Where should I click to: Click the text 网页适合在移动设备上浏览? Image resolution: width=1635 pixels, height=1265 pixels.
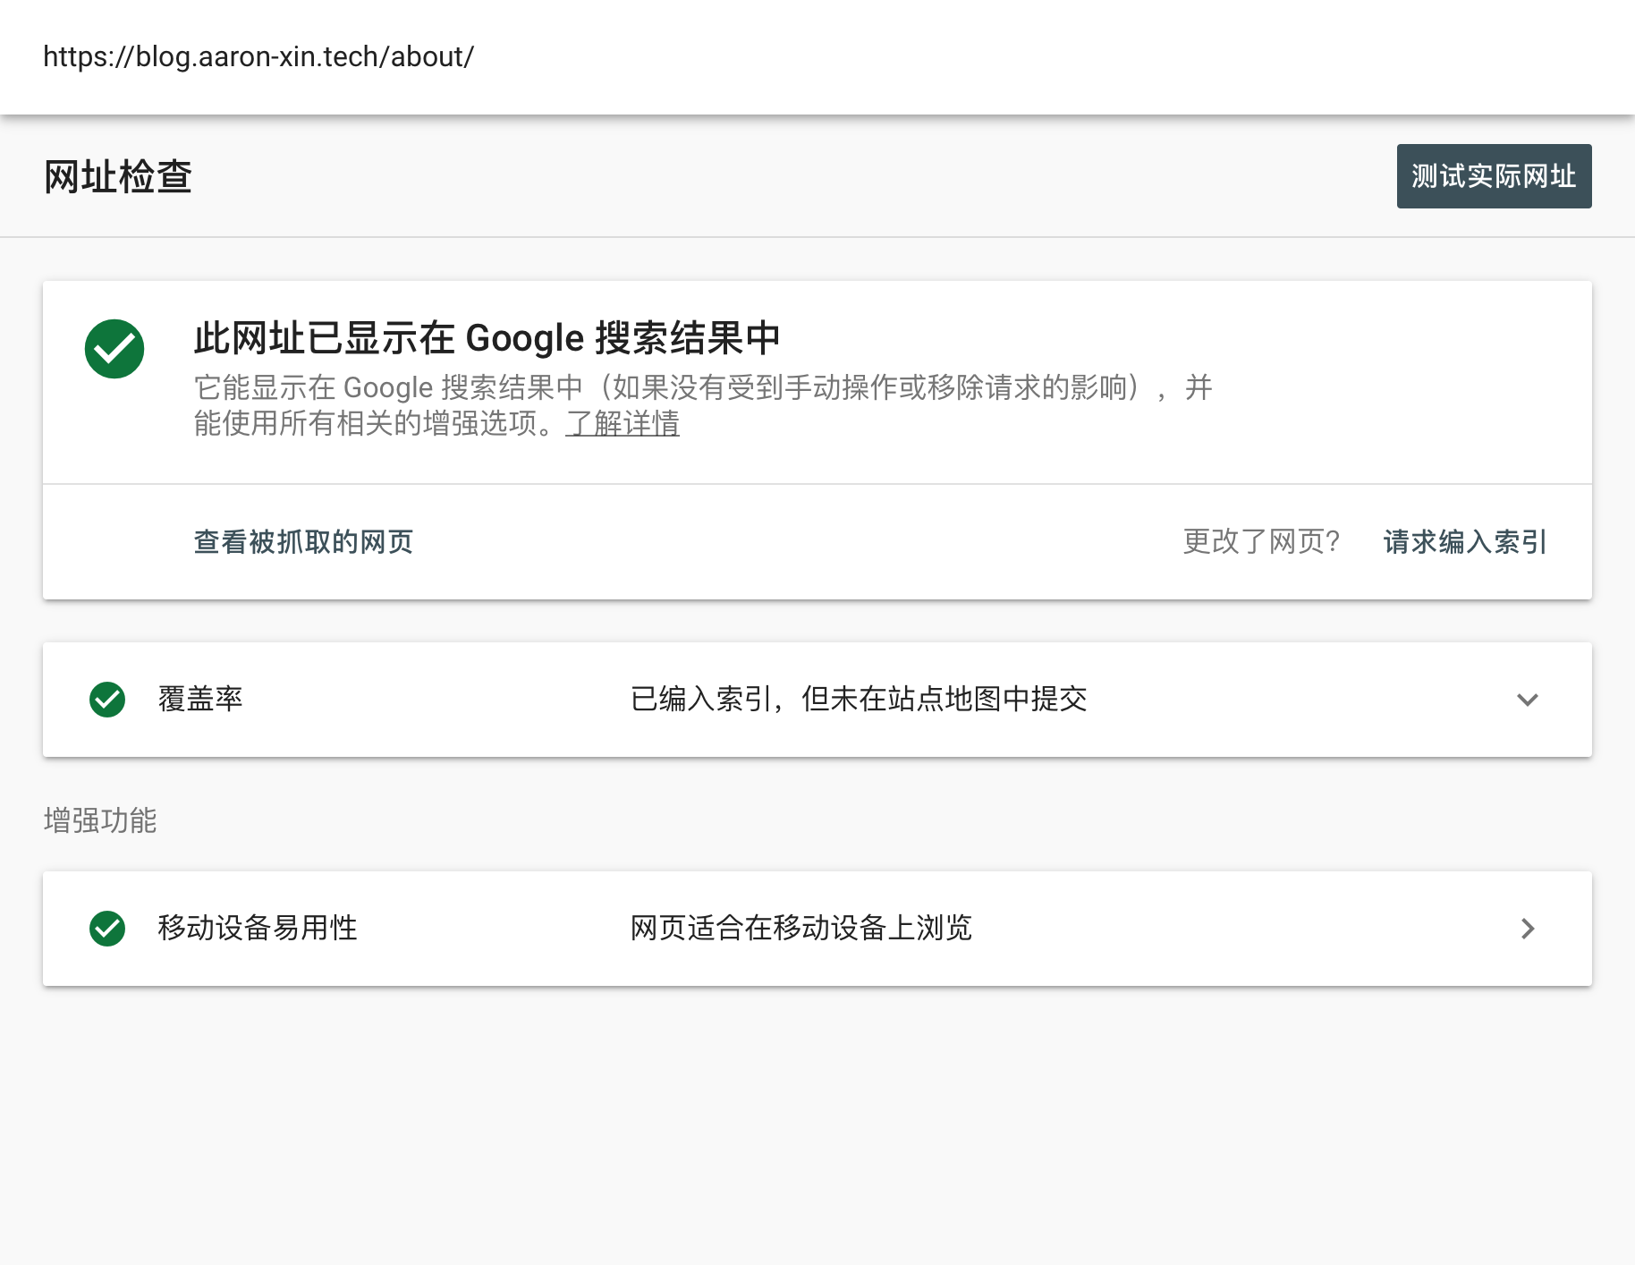coord(801,928)
